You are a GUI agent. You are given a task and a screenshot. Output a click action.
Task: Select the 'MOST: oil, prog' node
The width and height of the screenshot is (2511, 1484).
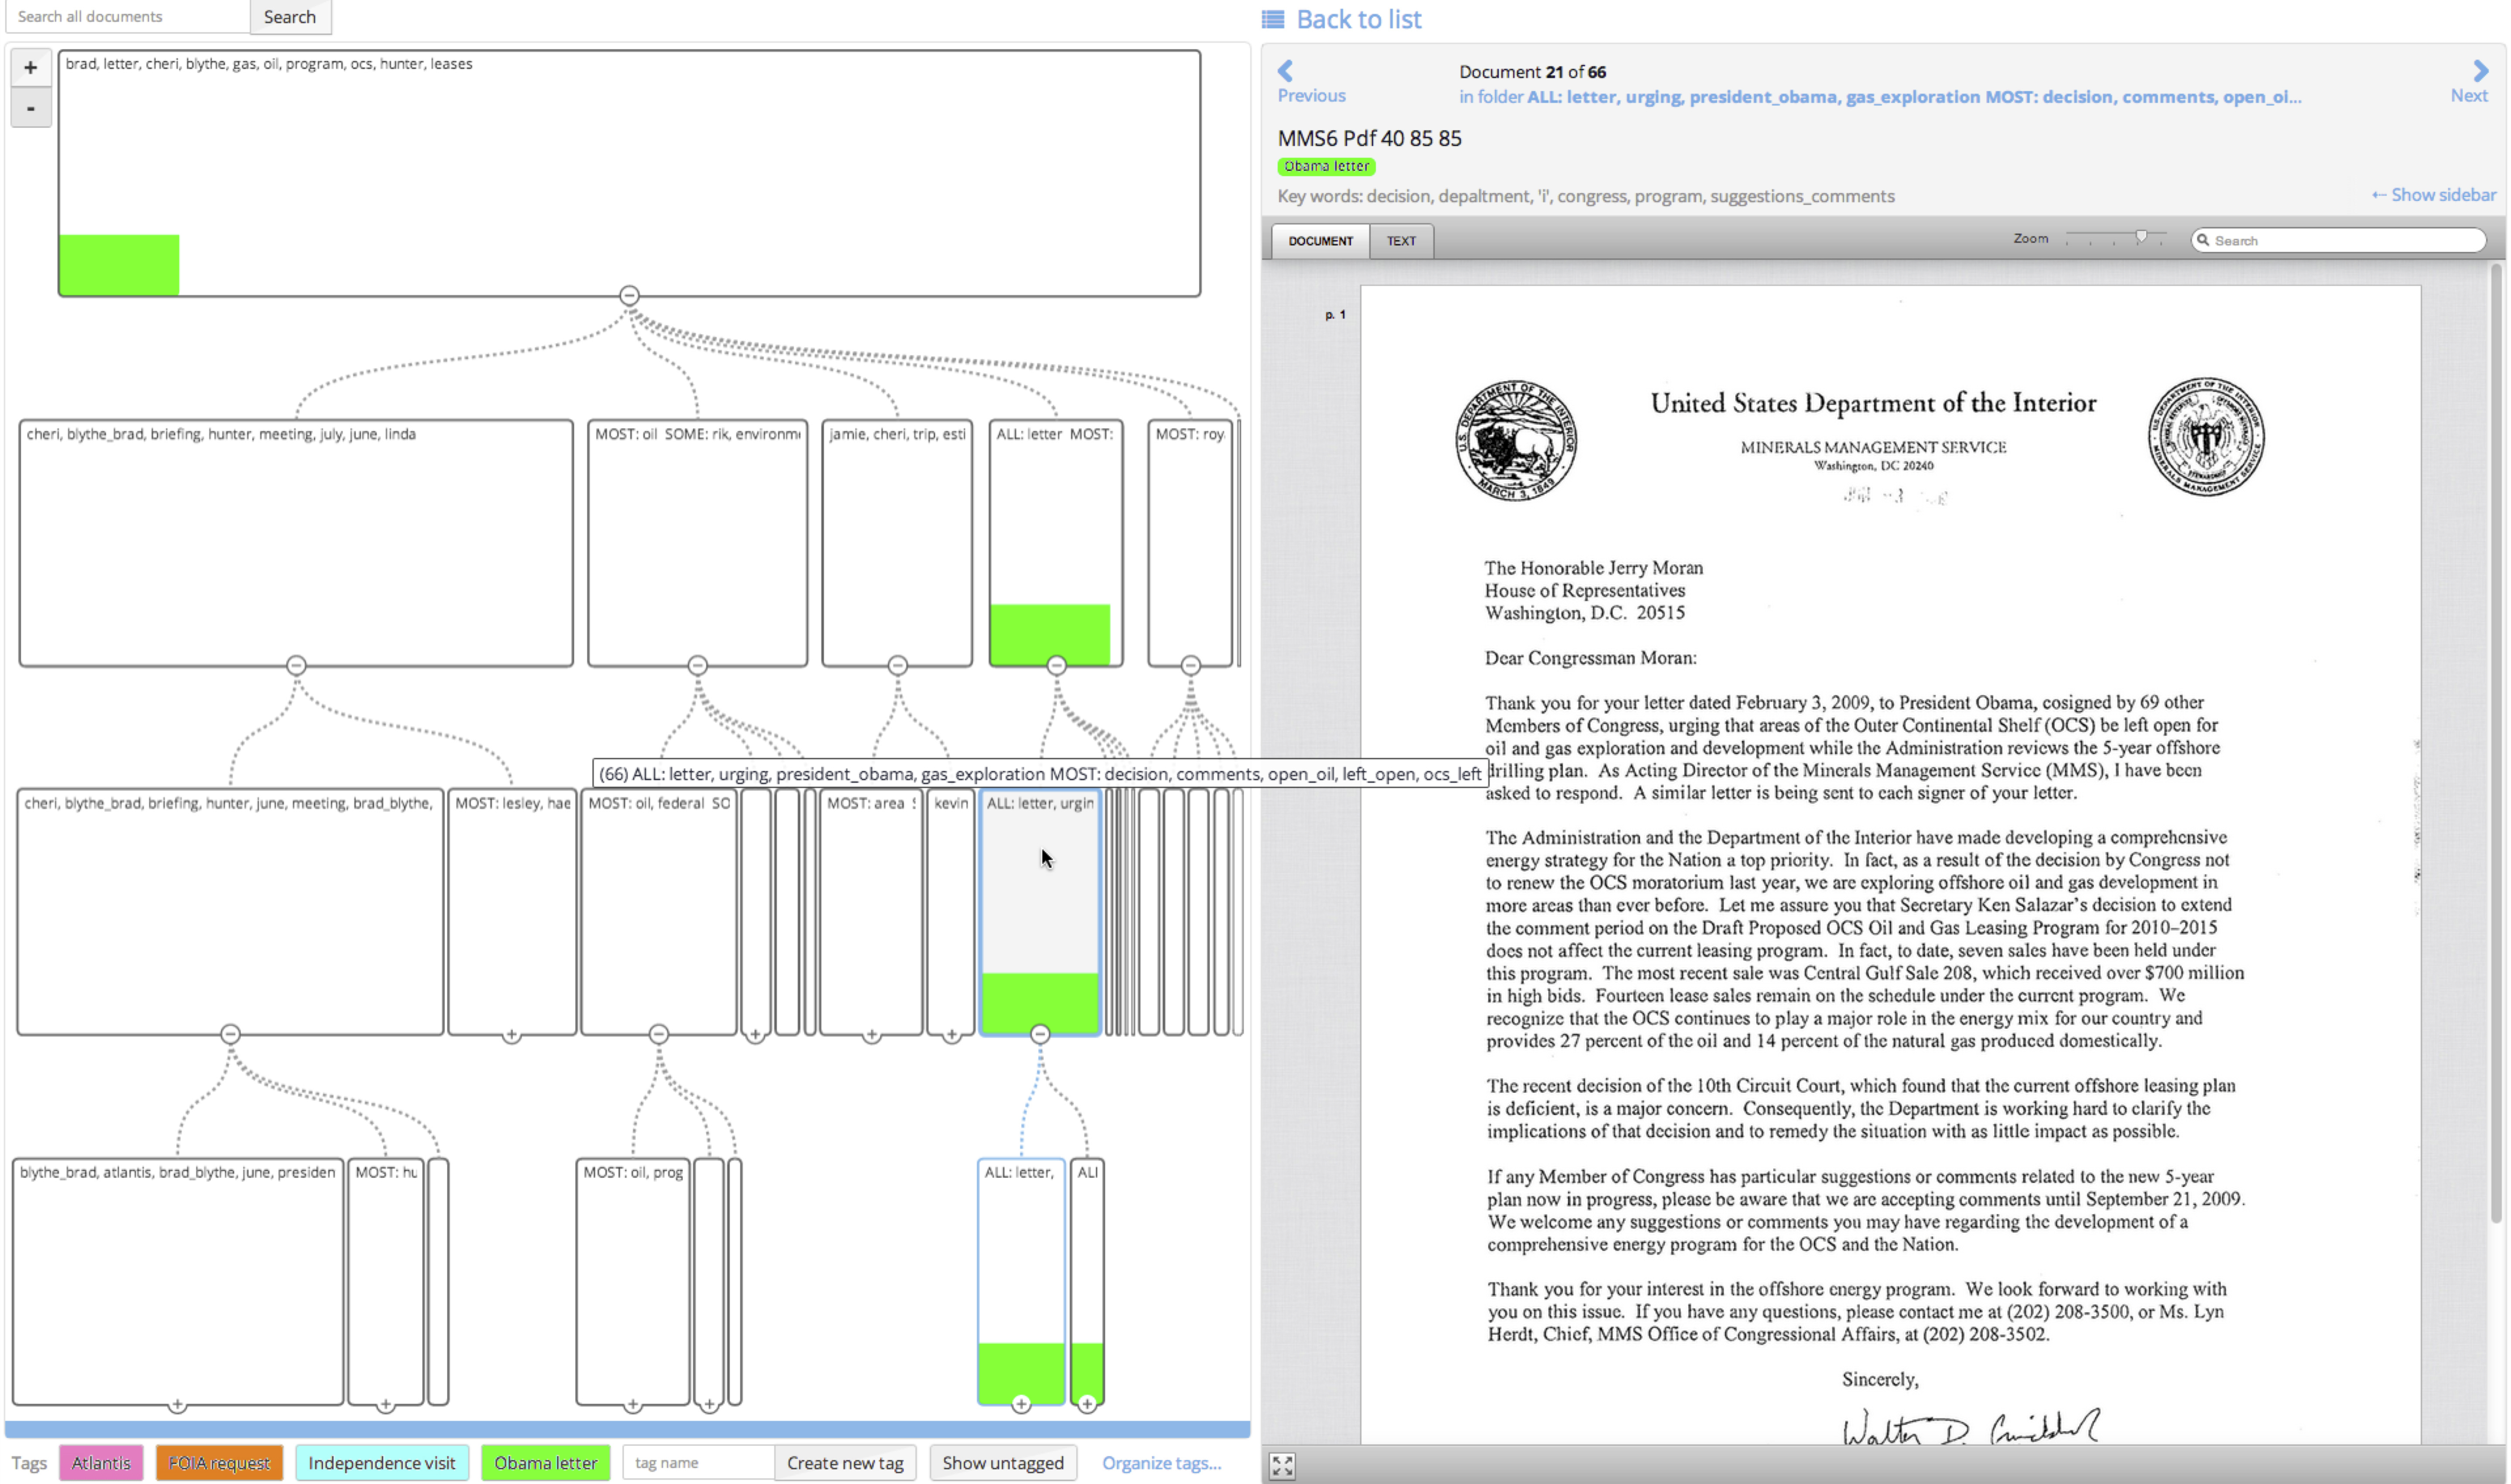(x=633, y=1282)
